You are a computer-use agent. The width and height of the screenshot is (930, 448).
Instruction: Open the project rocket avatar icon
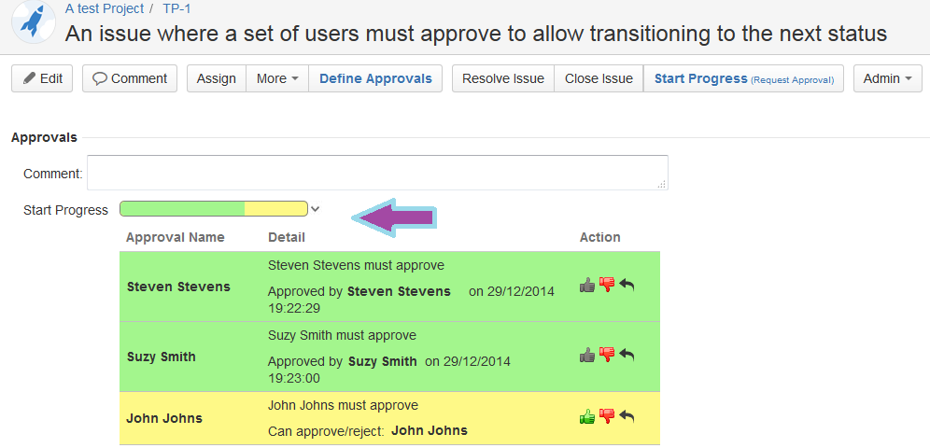pyautogui.click(x=33, y=22)
